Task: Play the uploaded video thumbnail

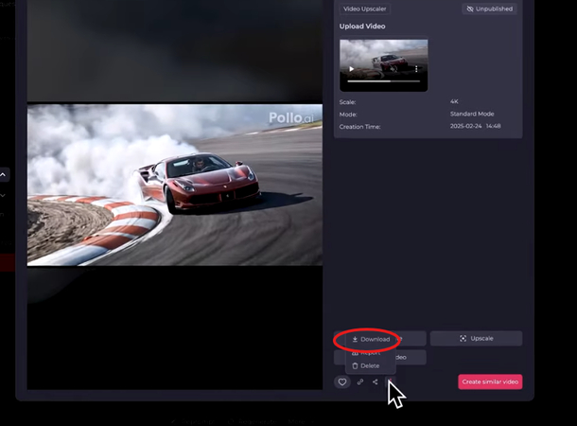Action: pyautogui.click(x=352, y=69)
